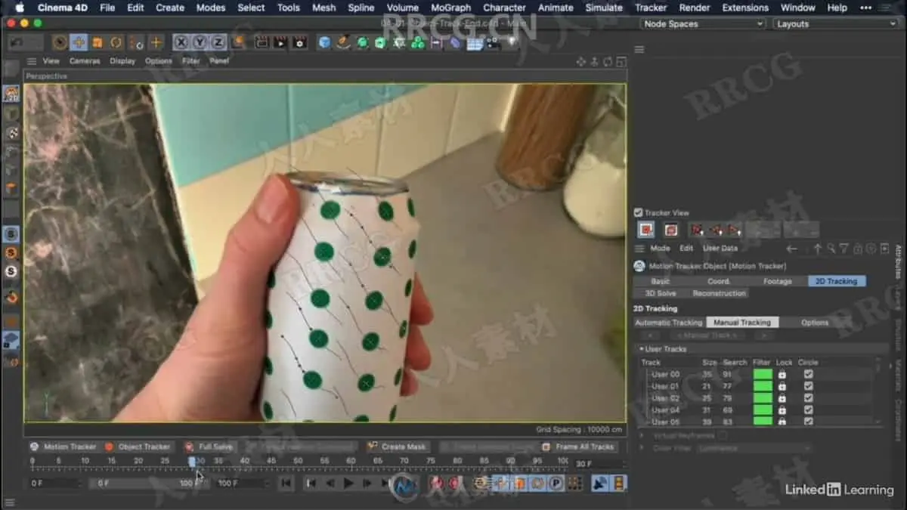The image size is (907, 510).
Task: Click the green Filter swatch for User 02
Action: coord(763,398)
